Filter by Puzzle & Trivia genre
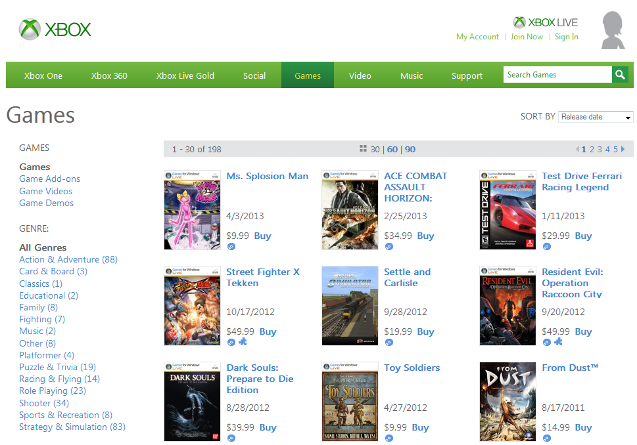The image size is (637, 445). pos(57,367)
